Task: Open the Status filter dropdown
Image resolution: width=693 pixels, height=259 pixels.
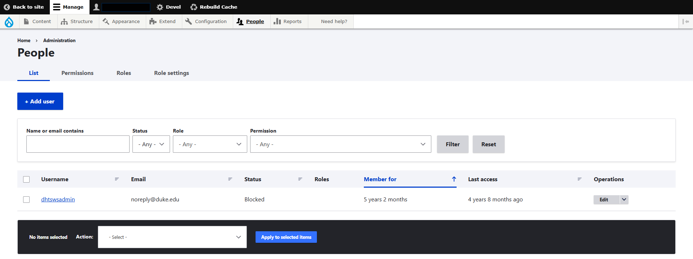Action: (x=151, y=144)
